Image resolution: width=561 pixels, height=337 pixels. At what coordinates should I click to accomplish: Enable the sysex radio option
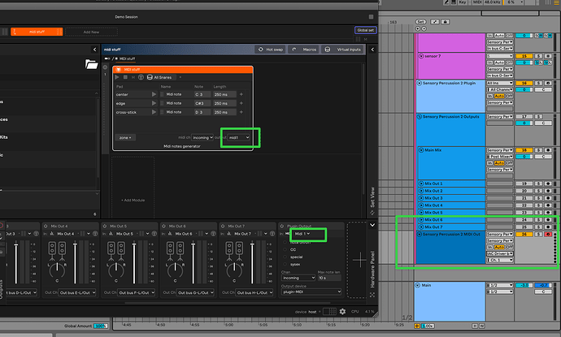point(285,264)
